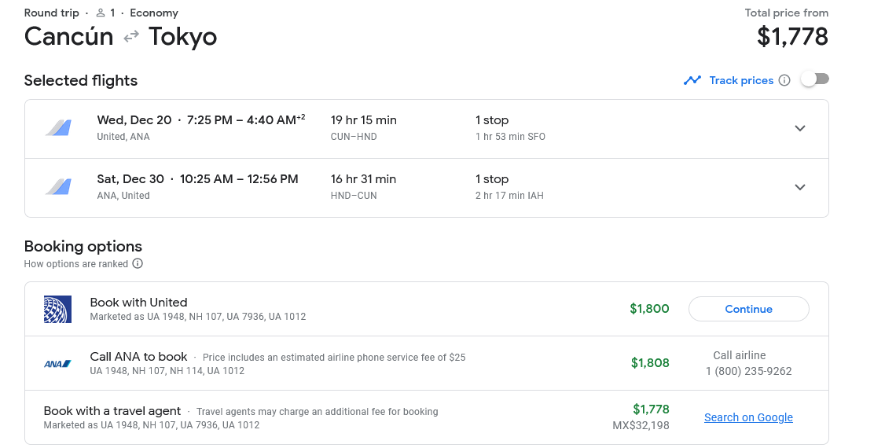Select the 16 hr 31 min duration
Screen dimensions: 896x448
[x=363, y=179]
